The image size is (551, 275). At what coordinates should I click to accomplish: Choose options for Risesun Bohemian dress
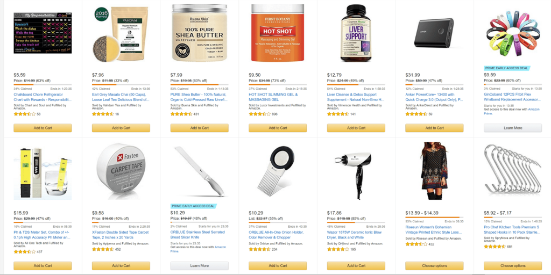pyautogui.click(x=434, y=266)
